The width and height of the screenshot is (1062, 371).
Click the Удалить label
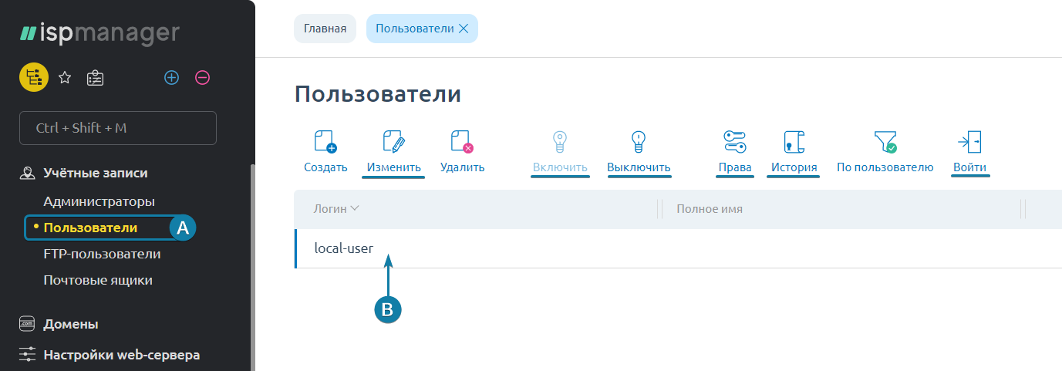[x=462, y=167]
